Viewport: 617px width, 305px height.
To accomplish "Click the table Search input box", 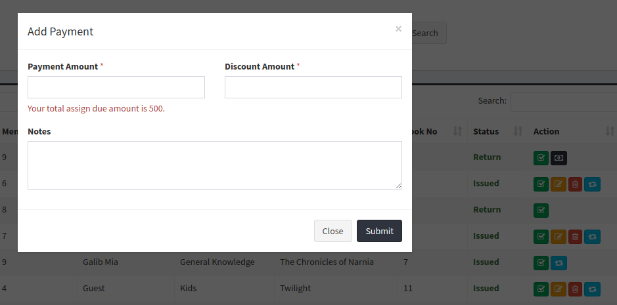I will coord(563,102).
